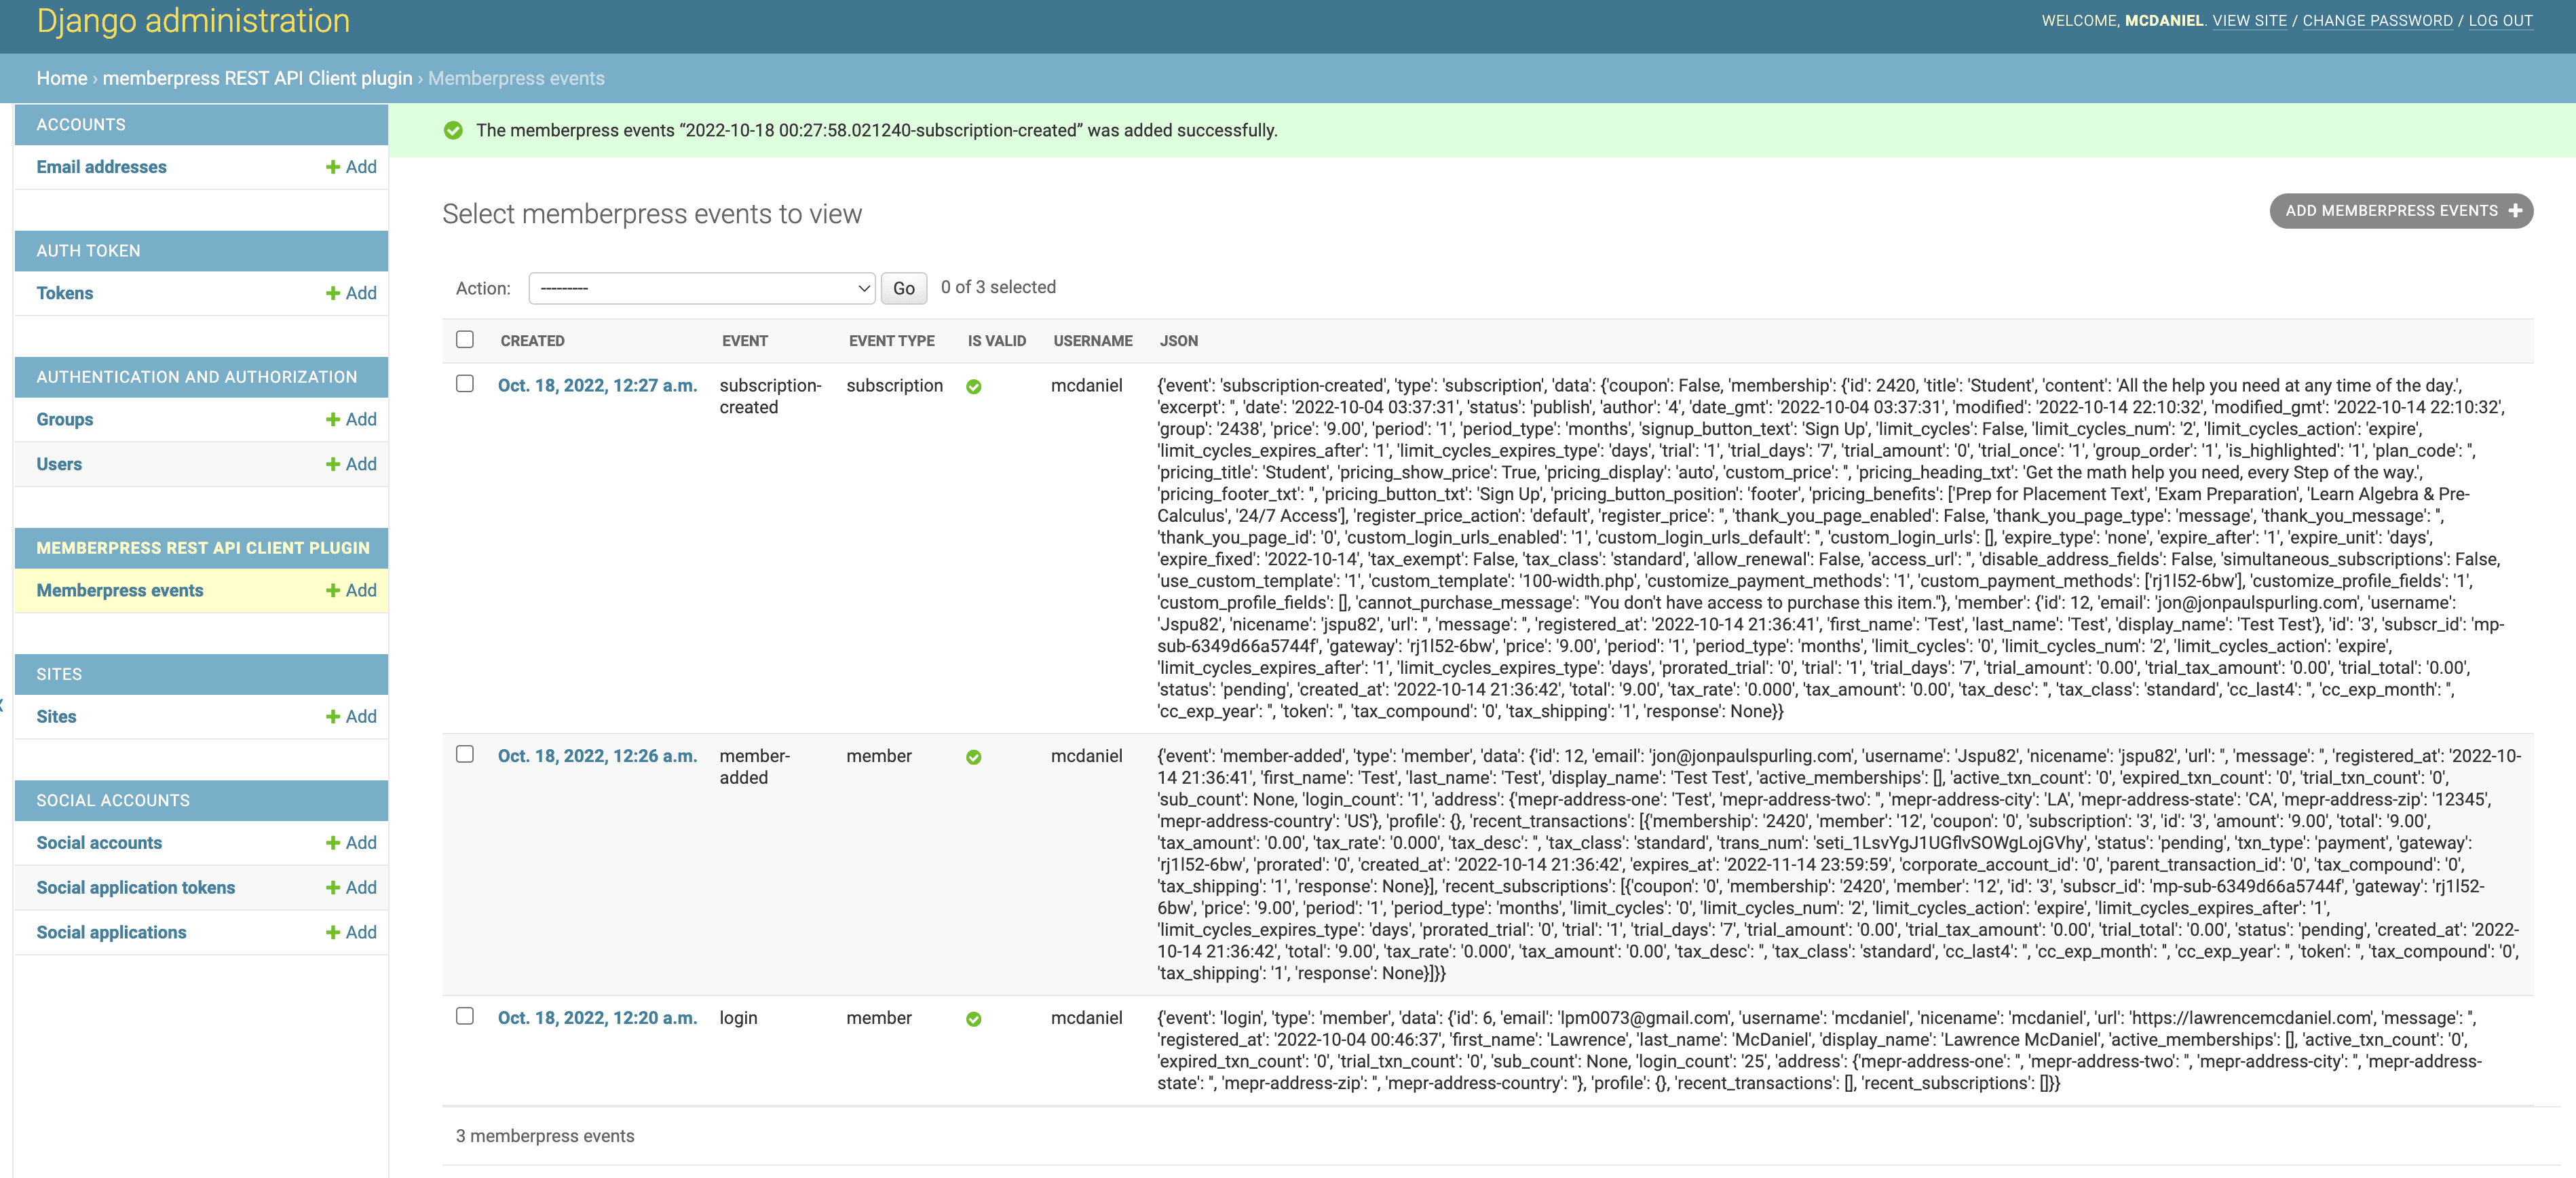2576x1178 pixels.
Task: Check the subscription-created event row checkbox
Action: [465, 383]
